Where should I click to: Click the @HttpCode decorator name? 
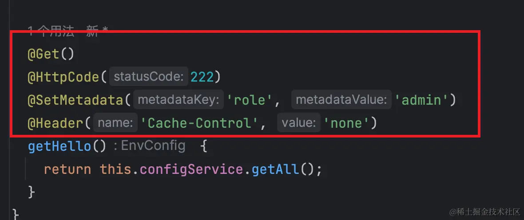pos(64,77)
